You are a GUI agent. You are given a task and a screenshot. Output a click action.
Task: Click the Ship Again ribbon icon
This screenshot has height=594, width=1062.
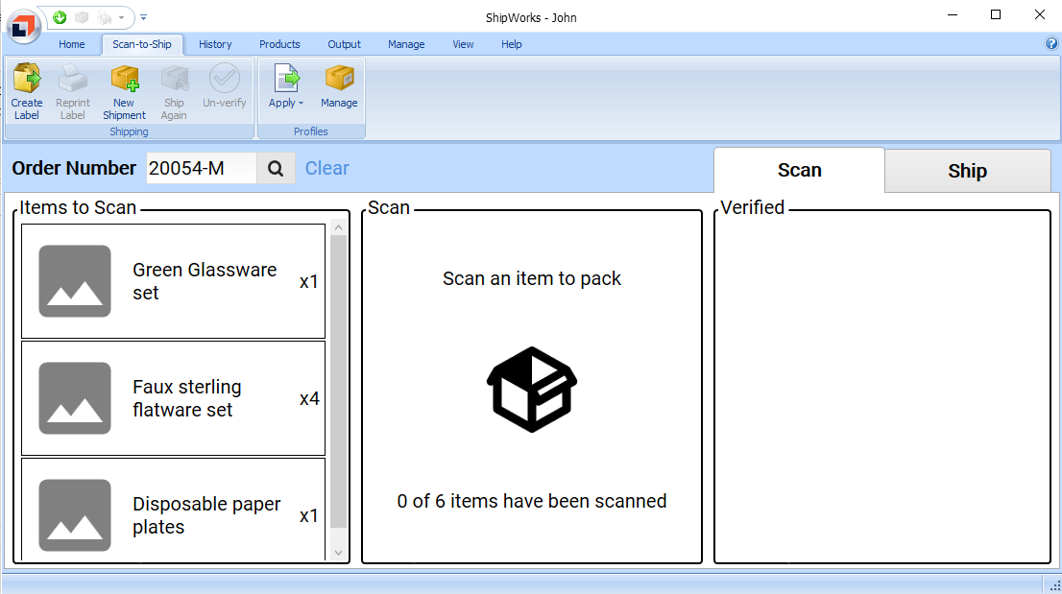[x=174, y=79]
